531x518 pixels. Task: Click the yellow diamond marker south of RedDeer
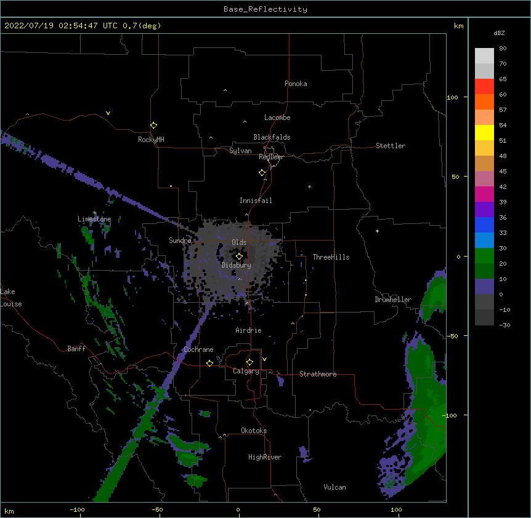click(x=262, y=173)
